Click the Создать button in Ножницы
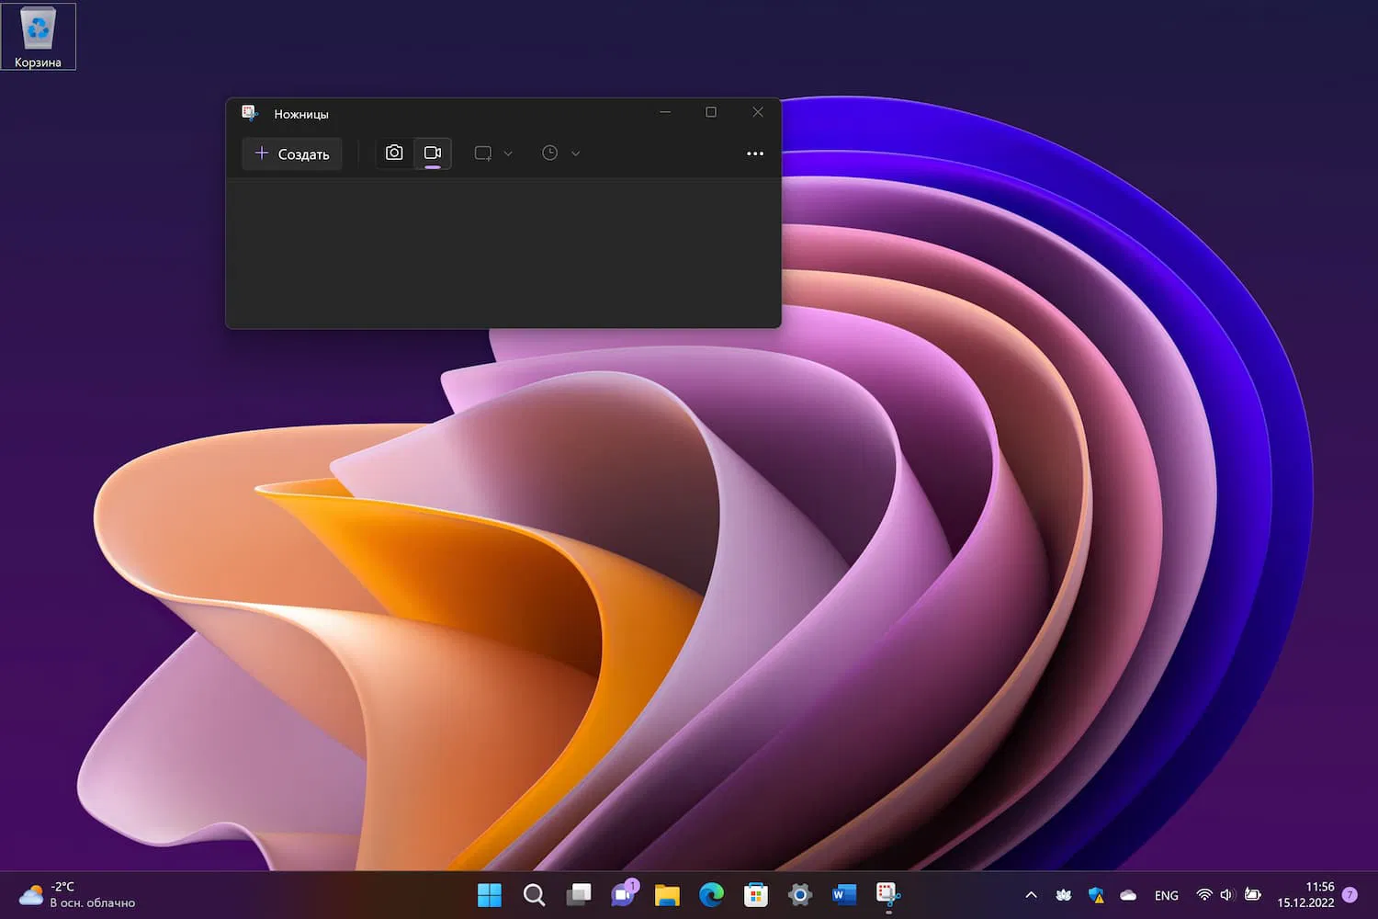Image resolution: width=1378 pixels, height=919 pixels. [x=292, y=153]
